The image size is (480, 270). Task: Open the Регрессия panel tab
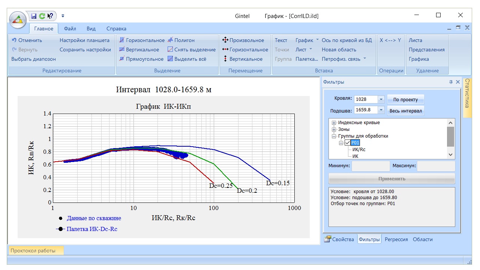(x=396, y=239)
